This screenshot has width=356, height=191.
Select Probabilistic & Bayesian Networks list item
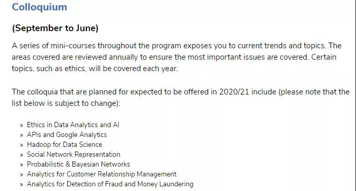click(78, 164)
